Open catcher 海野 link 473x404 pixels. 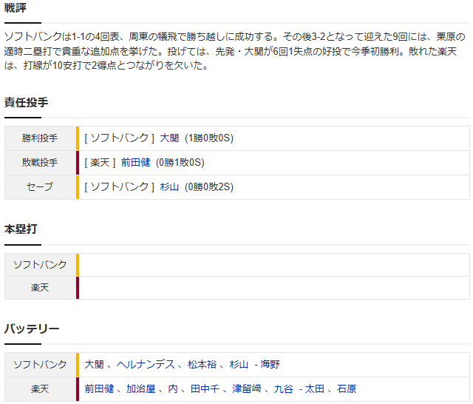270,364
